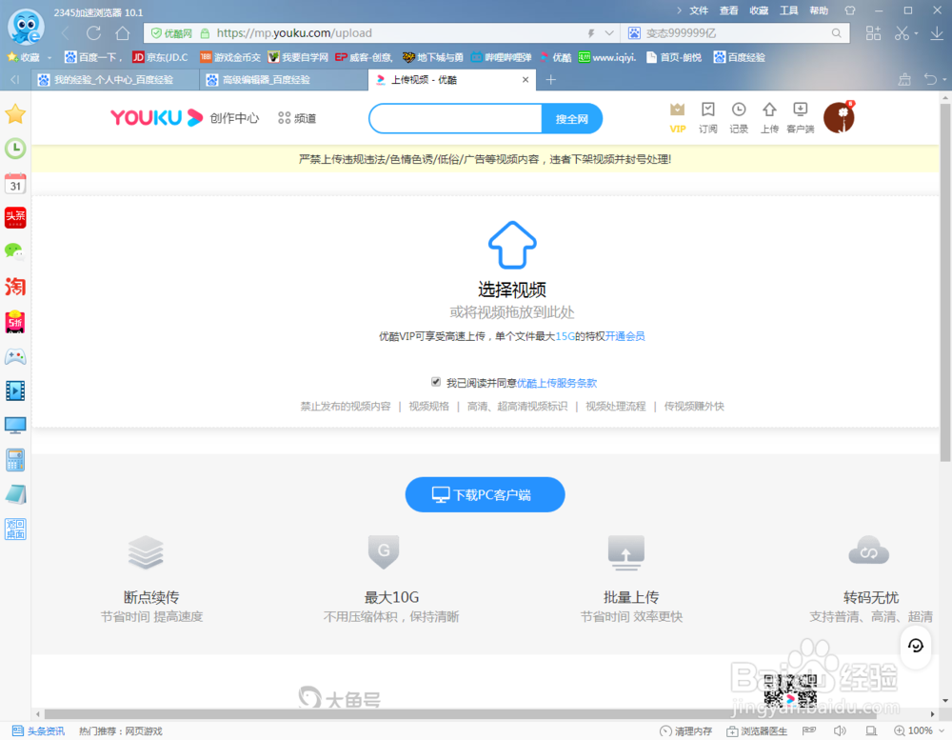This screenshot has height=740, width=952.
Task: Click the 下载PC客户端 button
Action: point(485,494)
